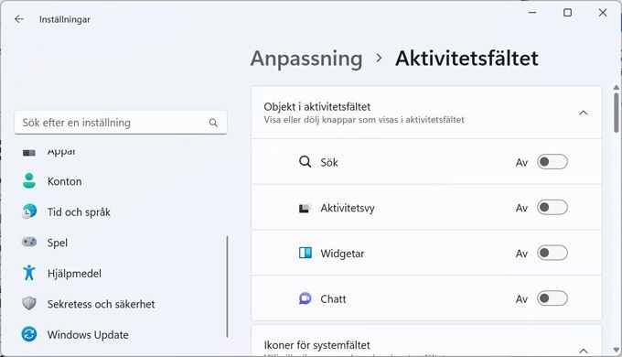Image resolution: width=622 pixels, height=357 pixels.
Task: Toggle Widgetar on
Action: [552, 253]
